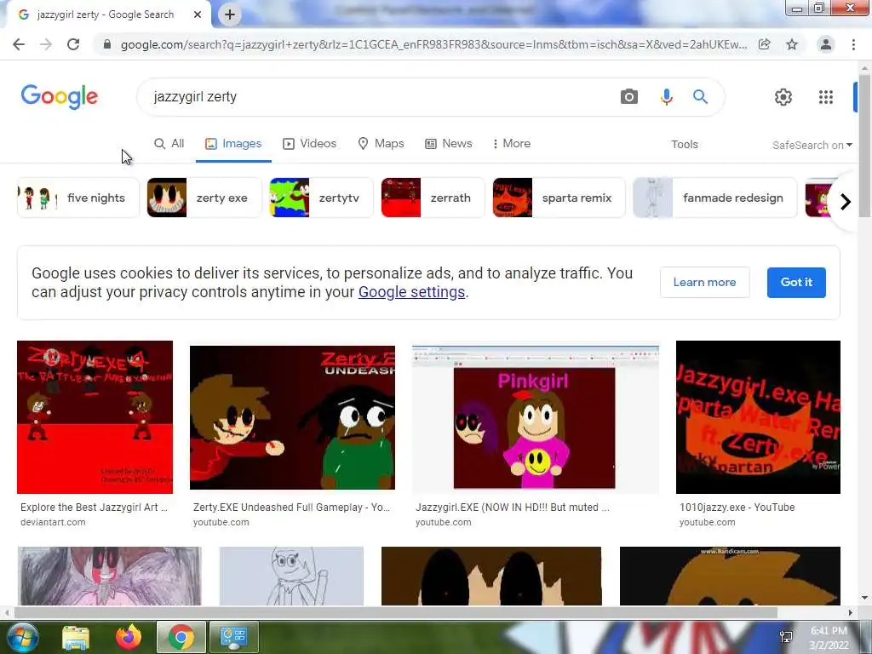
Task: Click Zerty.EXE Undeashed Full Gameplay caption
Action: click(291, 508)
